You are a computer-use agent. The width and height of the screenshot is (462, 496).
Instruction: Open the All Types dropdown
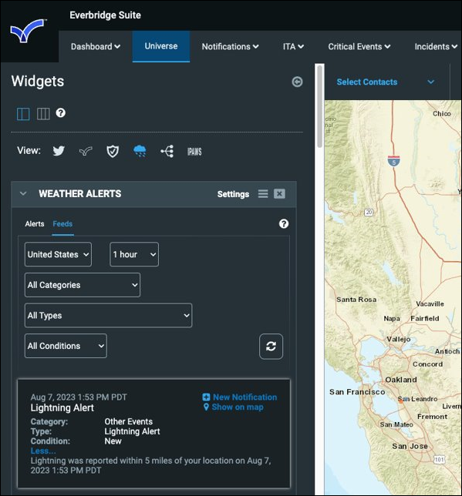coord(109,315)
